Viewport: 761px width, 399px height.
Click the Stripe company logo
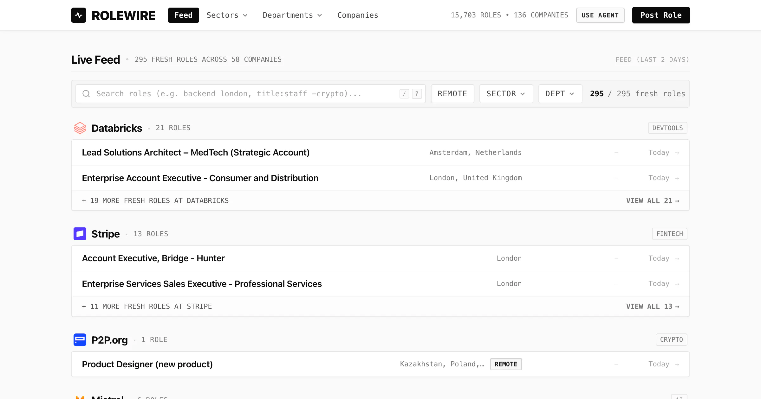point(80,234)
